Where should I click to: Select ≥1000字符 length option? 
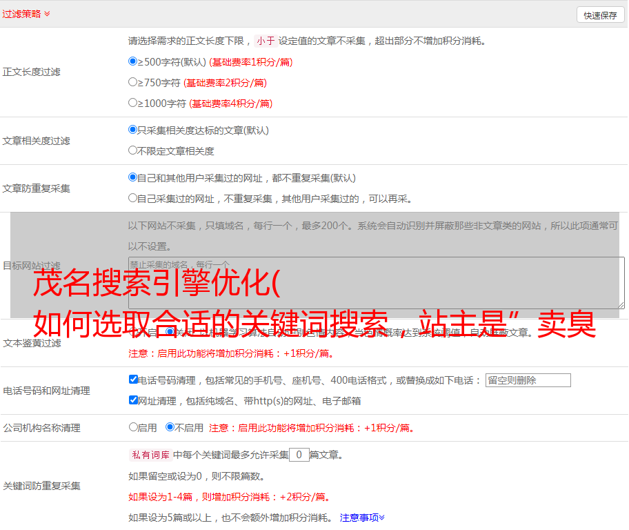[133, 103]
